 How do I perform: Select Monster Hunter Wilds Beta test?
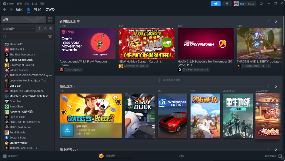28,96
